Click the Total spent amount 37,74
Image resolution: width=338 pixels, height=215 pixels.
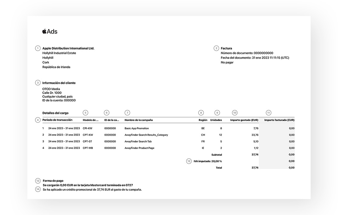255,168
